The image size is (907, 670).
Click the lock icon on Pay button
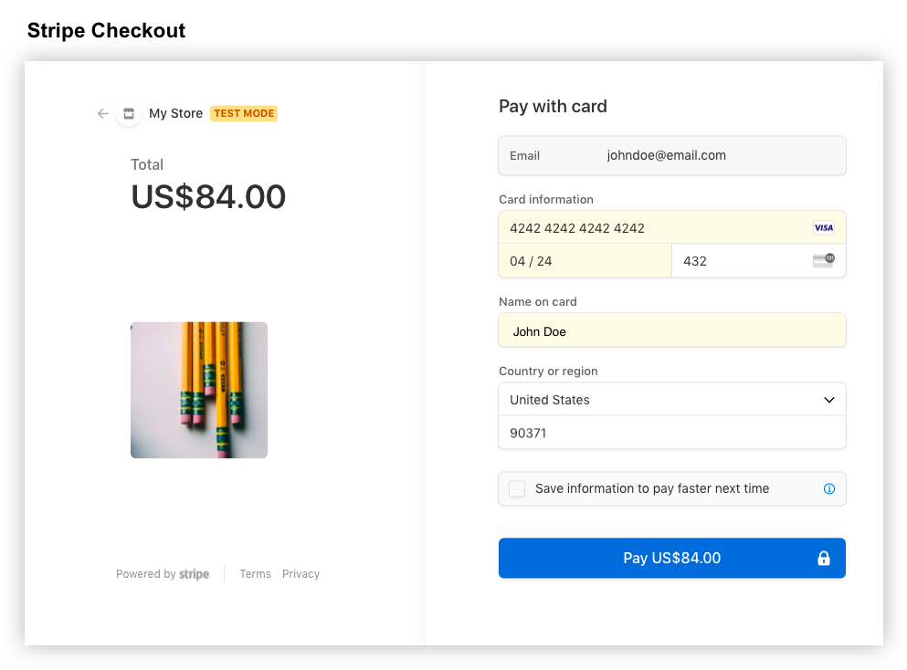(x=824, y=558)
